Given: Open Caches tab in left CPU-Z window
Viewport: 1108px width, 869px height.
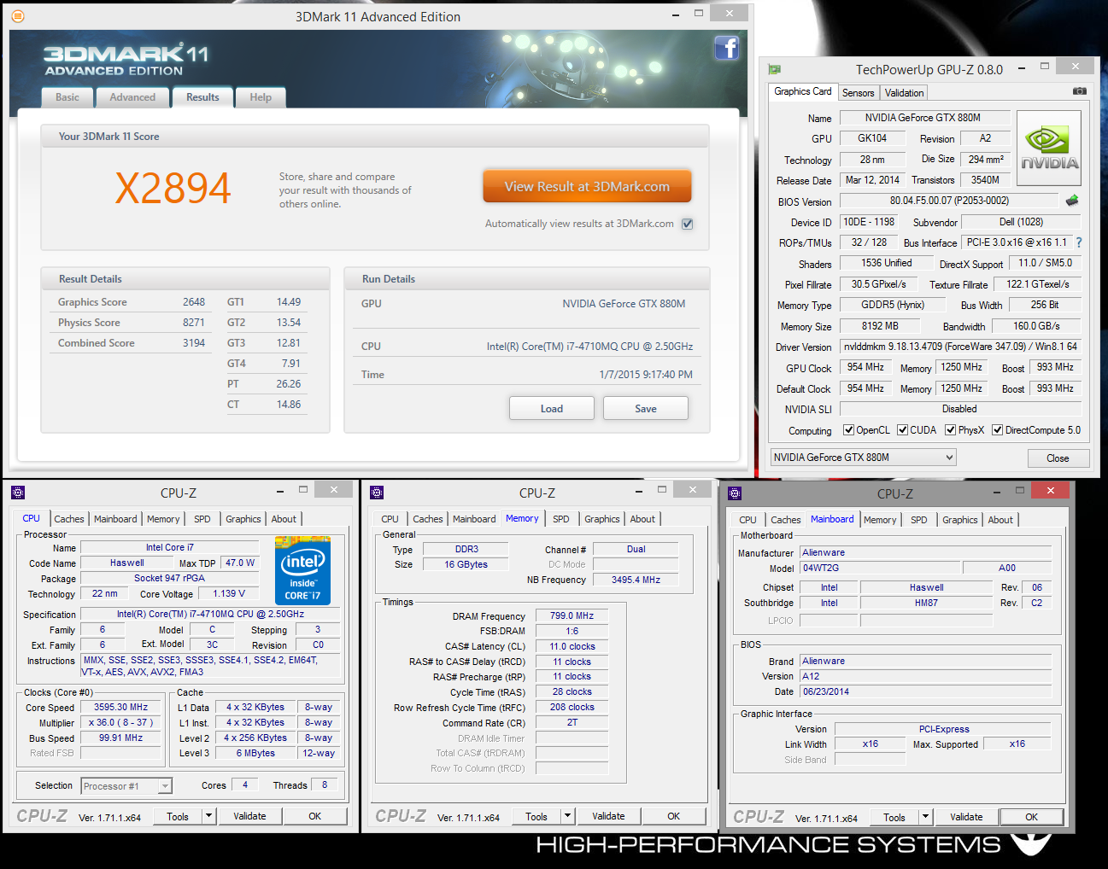Looking at the screenshot, I should (x=69, y=519).
